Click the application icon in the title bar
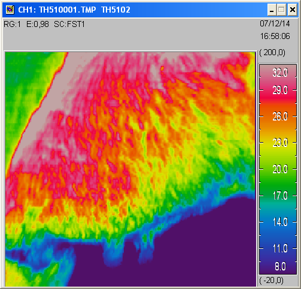The width and height of the screenshot is (301, 289). (x=10, y=10)
